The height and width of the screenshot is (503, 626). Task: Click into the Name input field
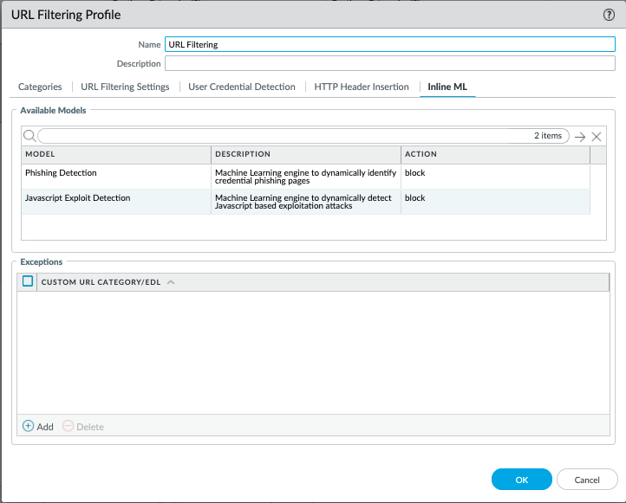click(x=389, y=44)
